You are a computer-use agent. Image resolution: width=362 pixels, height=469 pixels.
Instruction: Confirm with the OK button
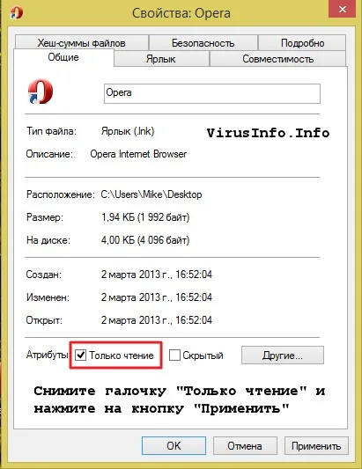point(174,445)
